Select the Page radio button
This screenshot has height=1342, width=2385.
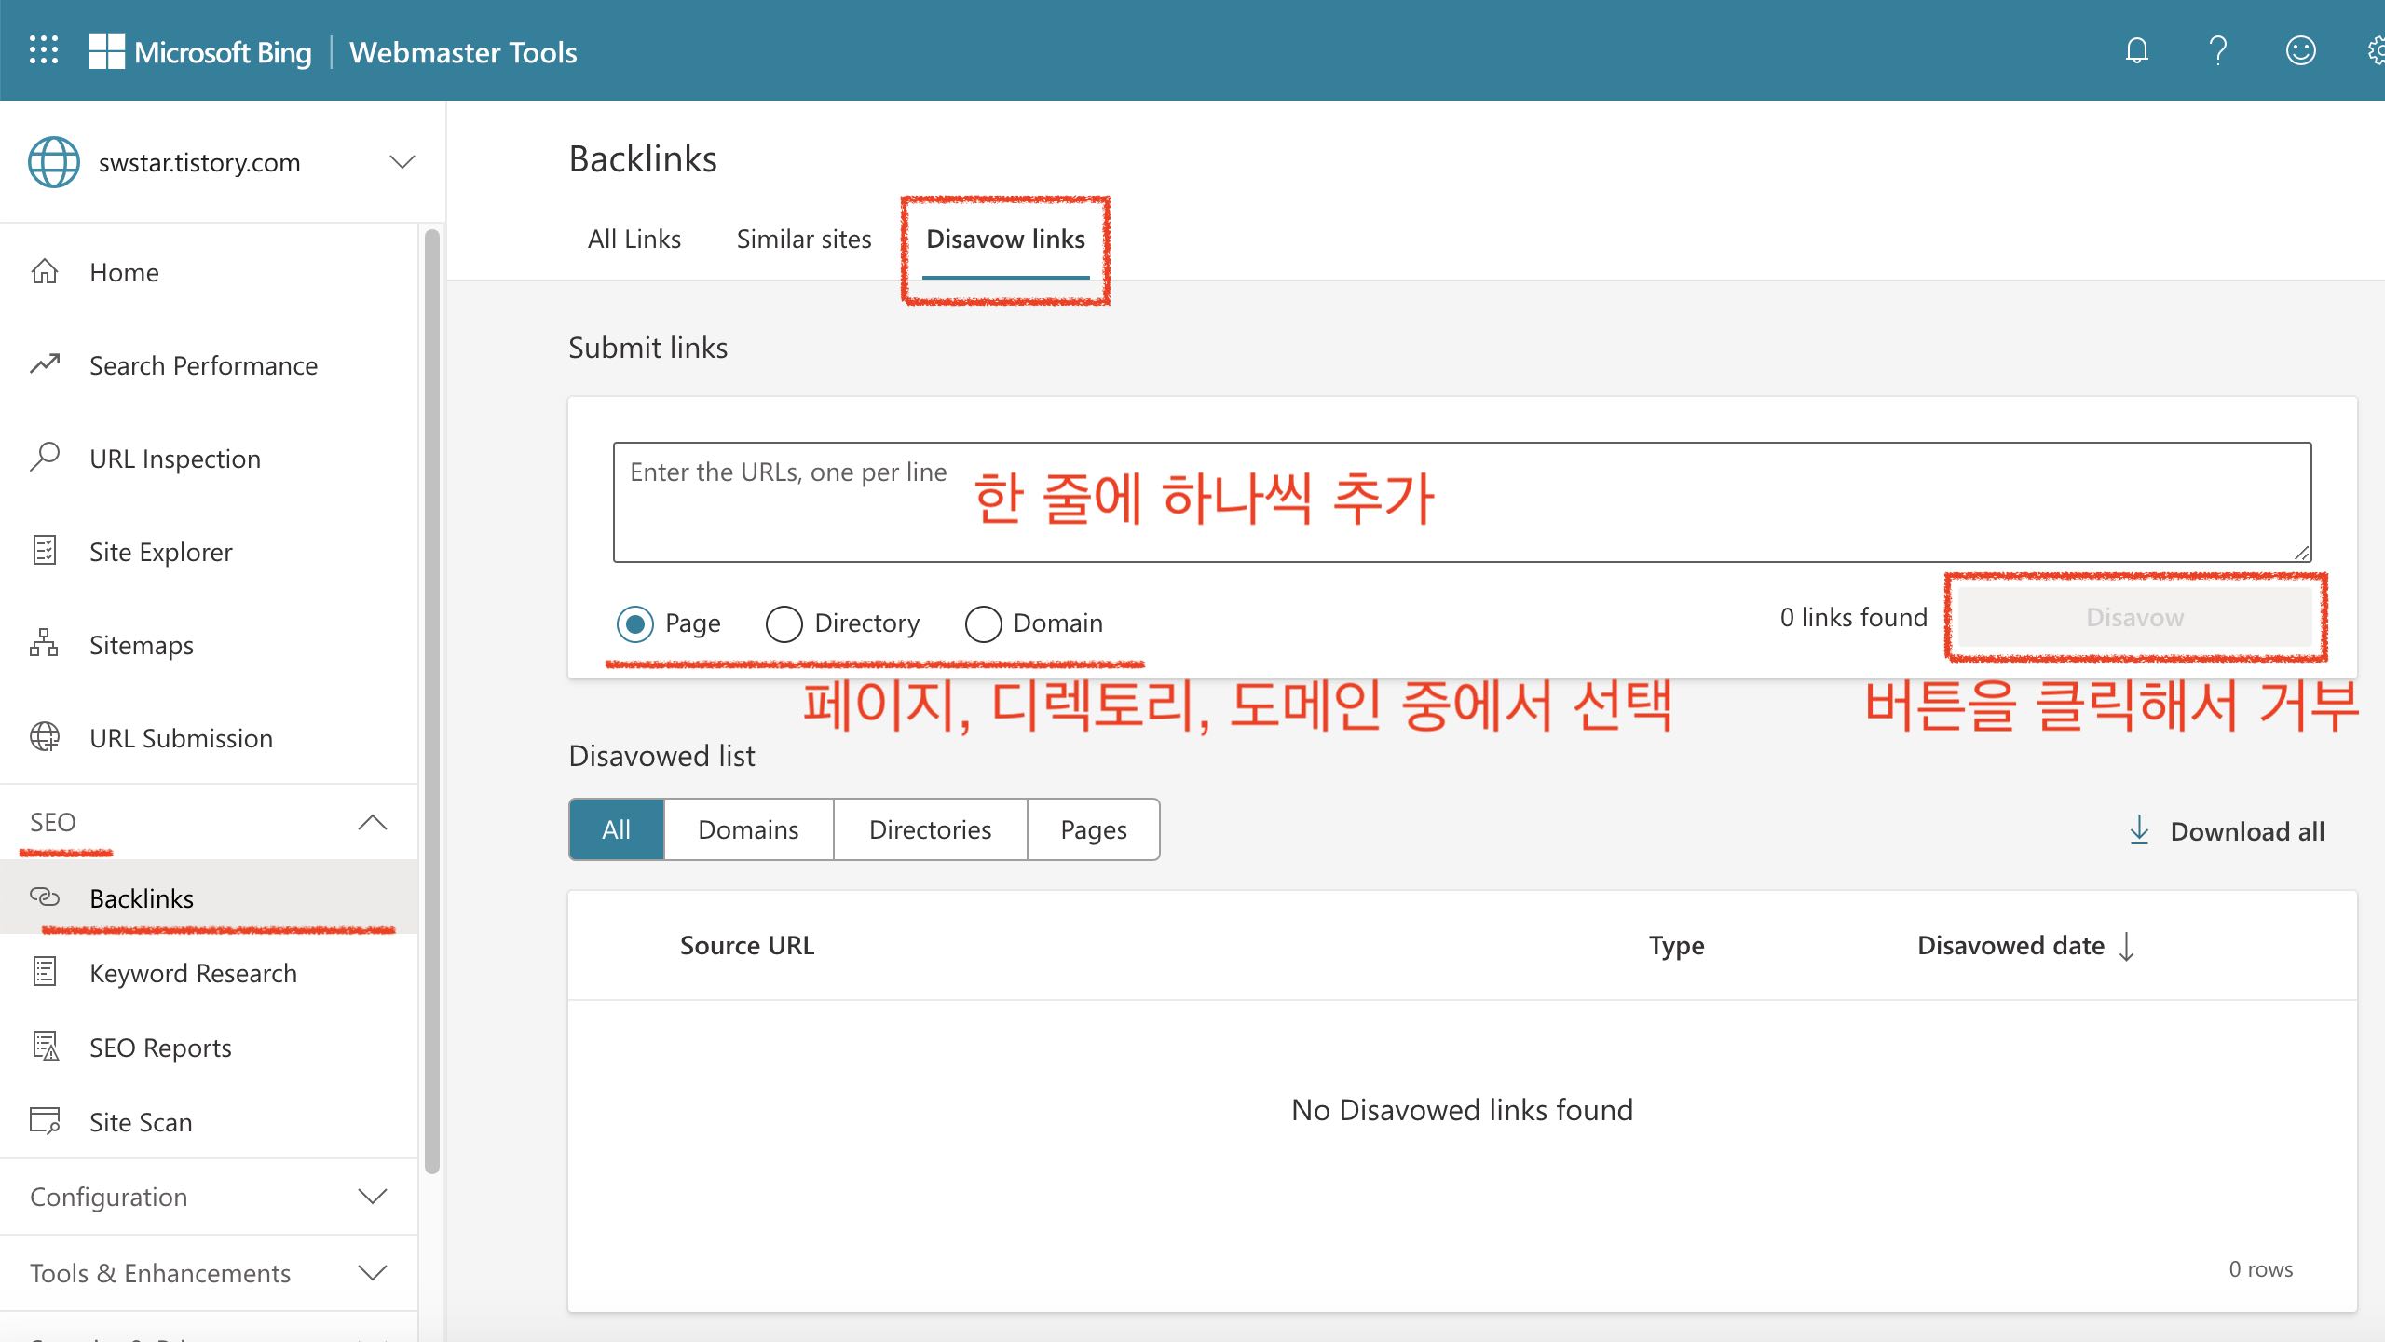(x=635, y=623)
